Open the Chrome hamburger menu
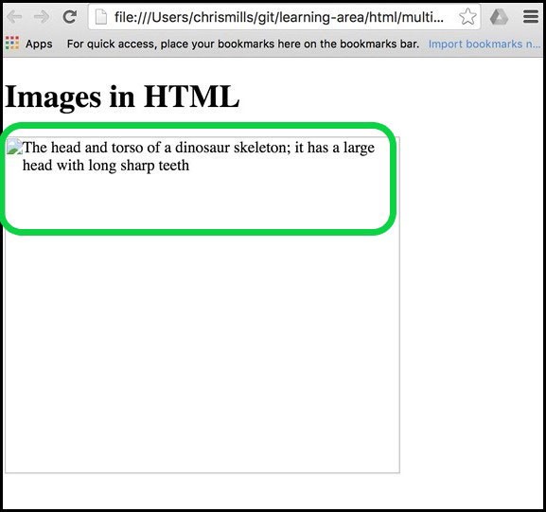This screenshot has height=512, width=546. tap(531, 16)
